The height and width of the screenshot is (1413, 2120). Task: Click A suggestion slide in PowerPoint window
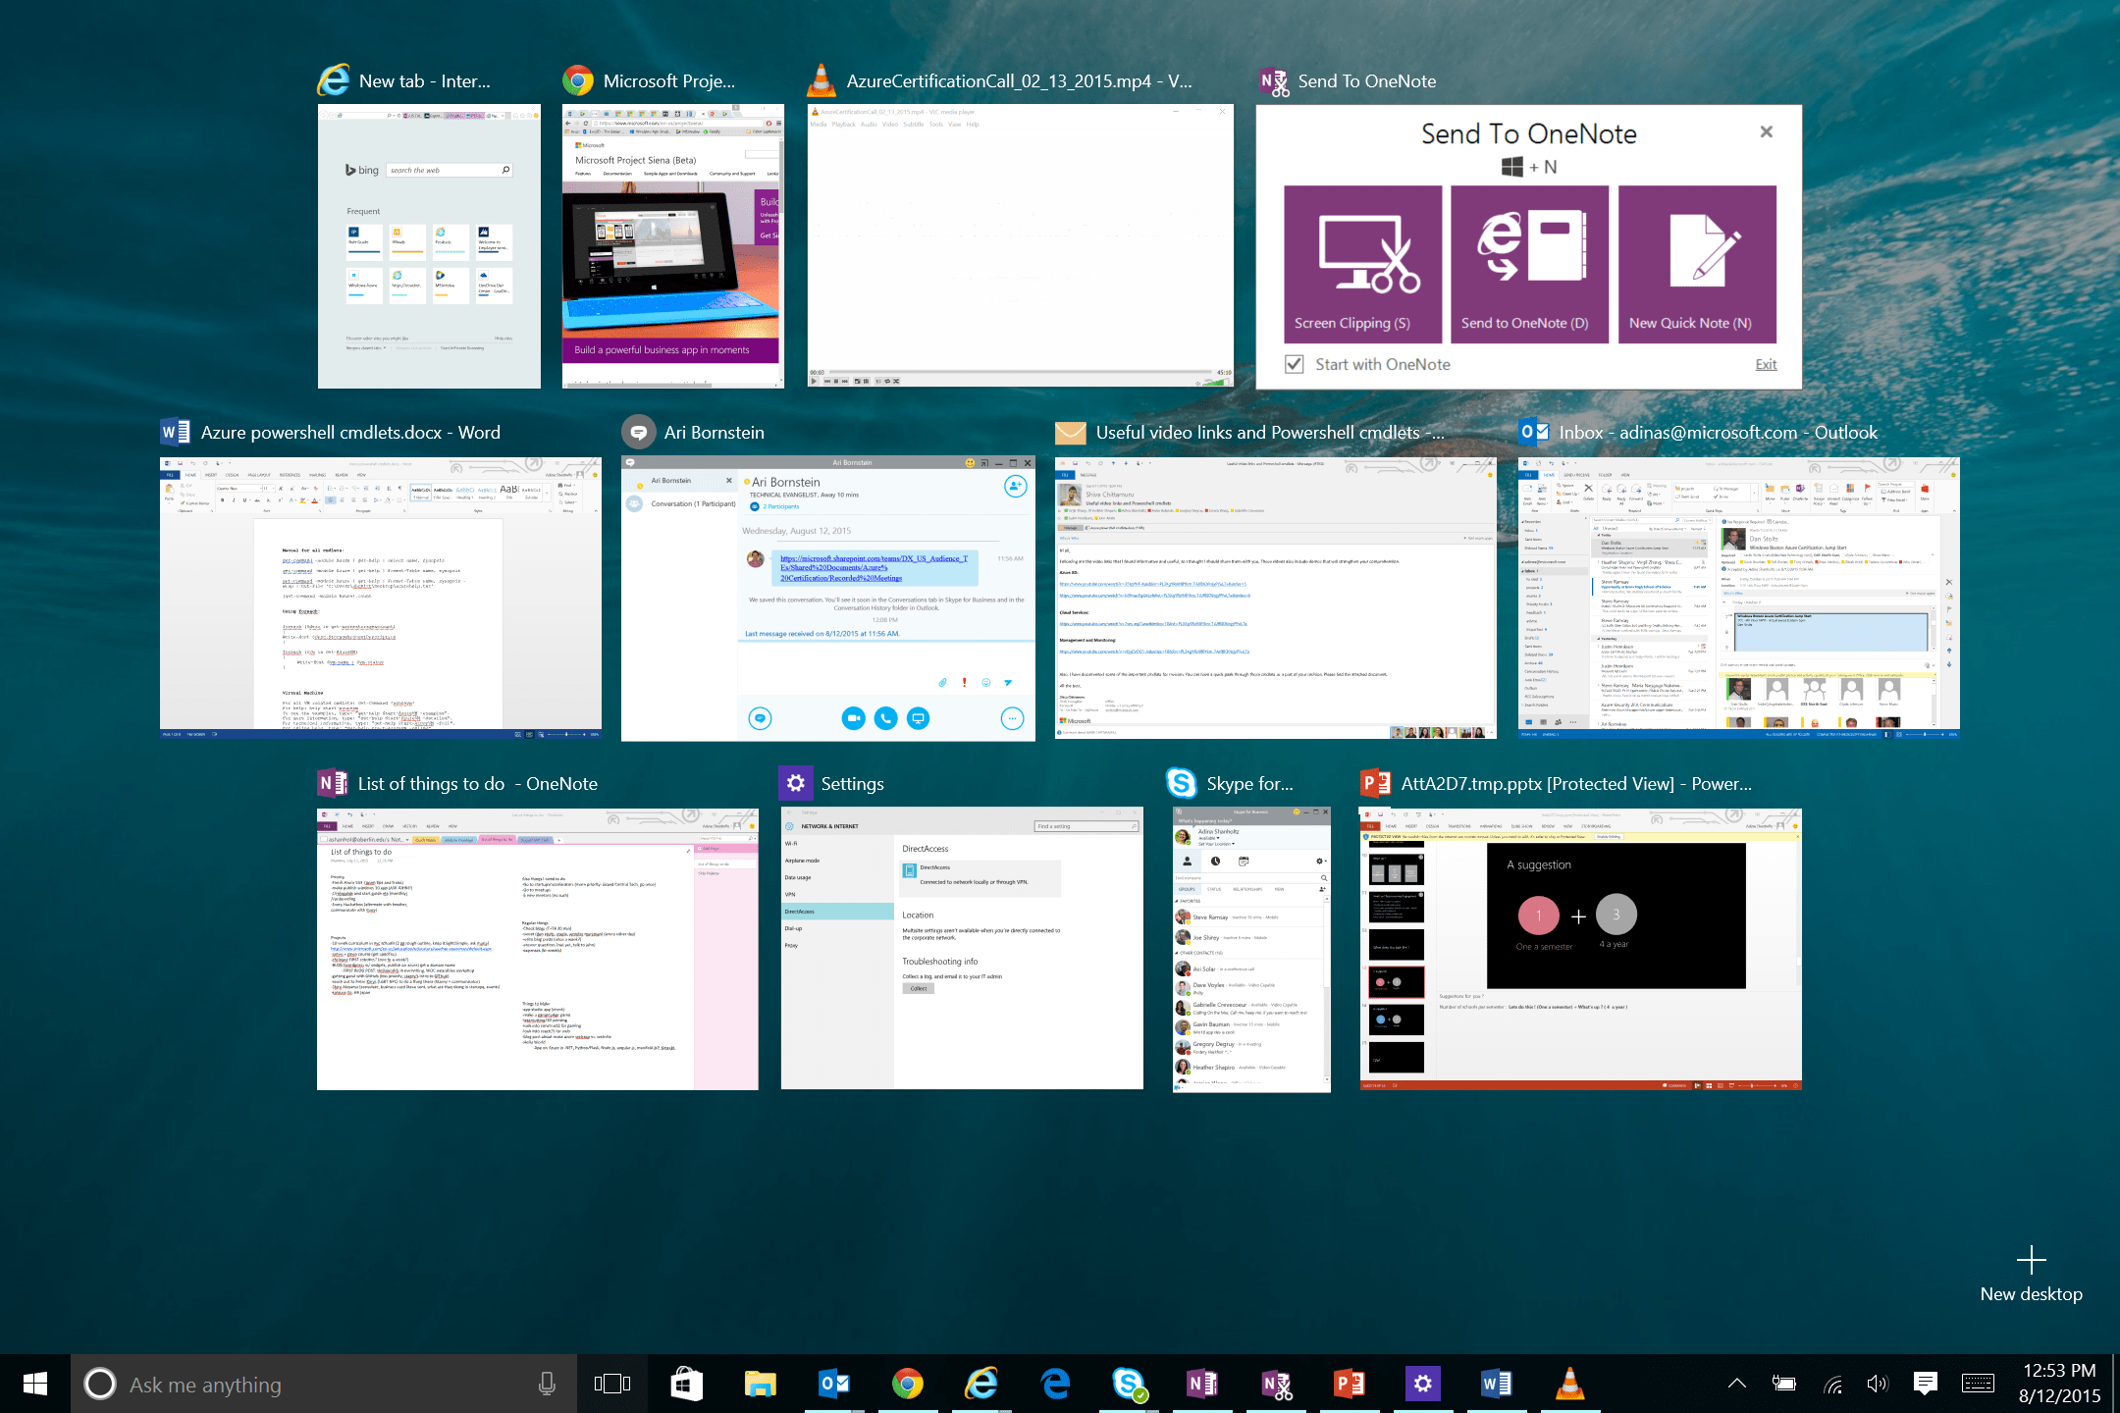[1616, 916]
